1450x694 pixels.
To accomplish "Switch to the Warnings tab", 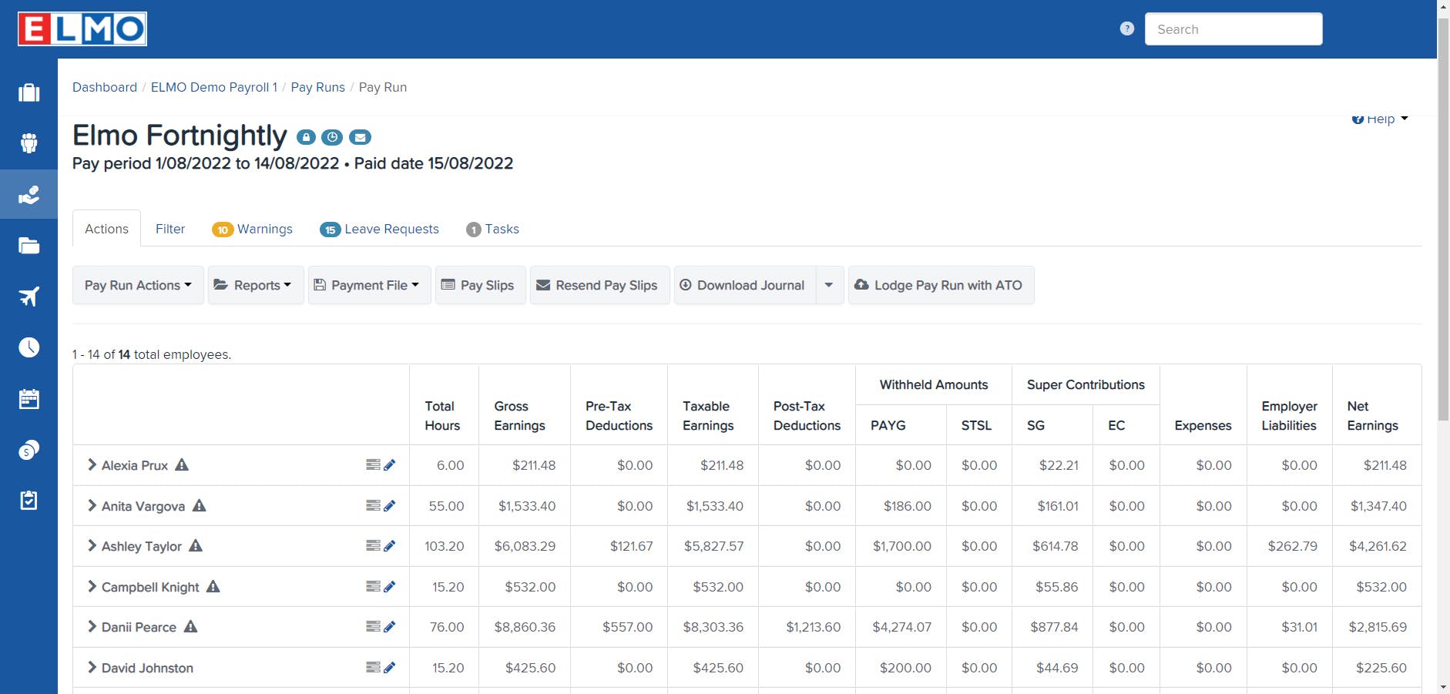I will point(265,229).
